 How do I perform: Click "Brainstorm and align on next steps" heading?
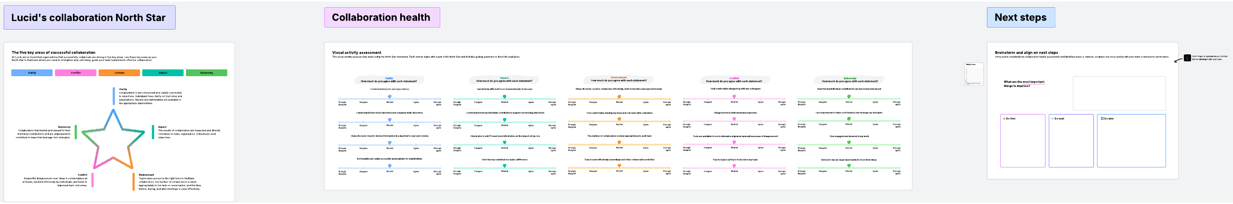tap(1026, 52)
